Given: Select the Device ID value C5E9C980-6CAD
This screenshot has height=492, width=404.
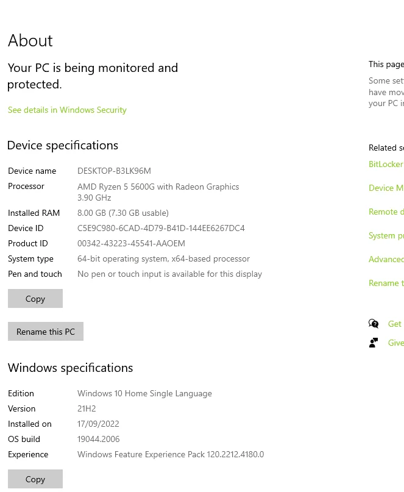Looking at the screenshot, I should point(161,228).
